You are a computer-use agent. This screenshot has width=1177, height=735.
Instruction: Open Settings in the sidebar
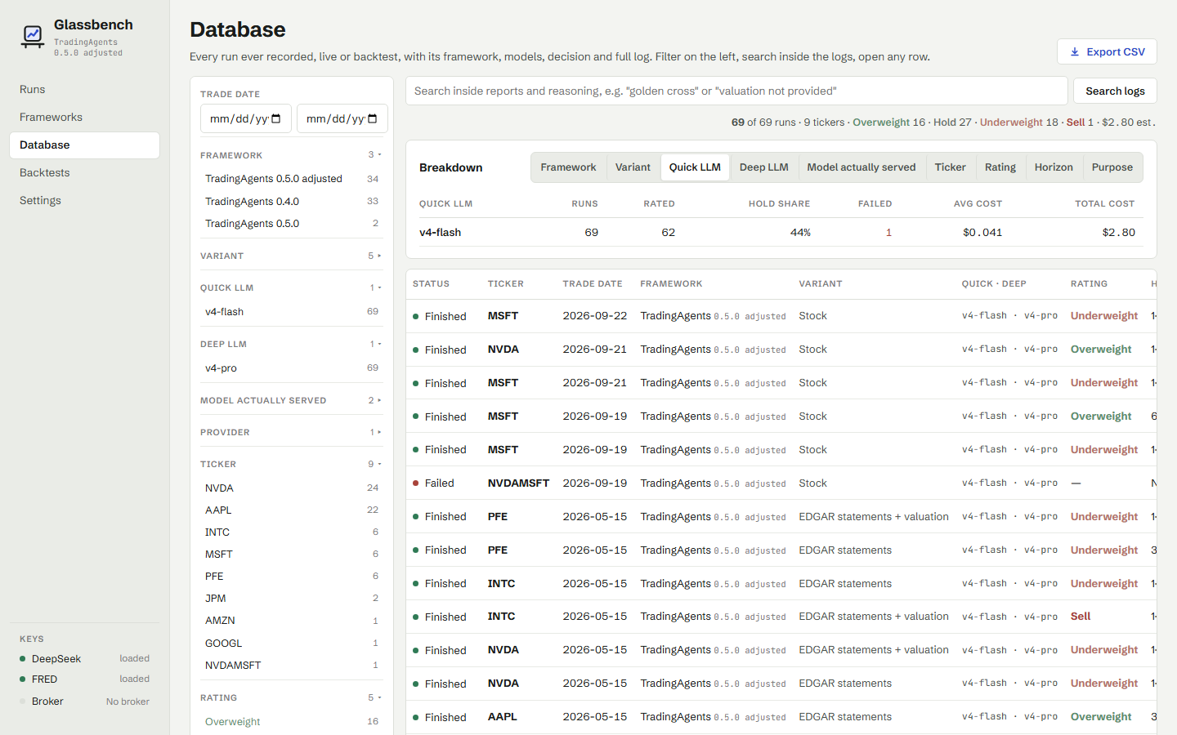pos(84,201)
